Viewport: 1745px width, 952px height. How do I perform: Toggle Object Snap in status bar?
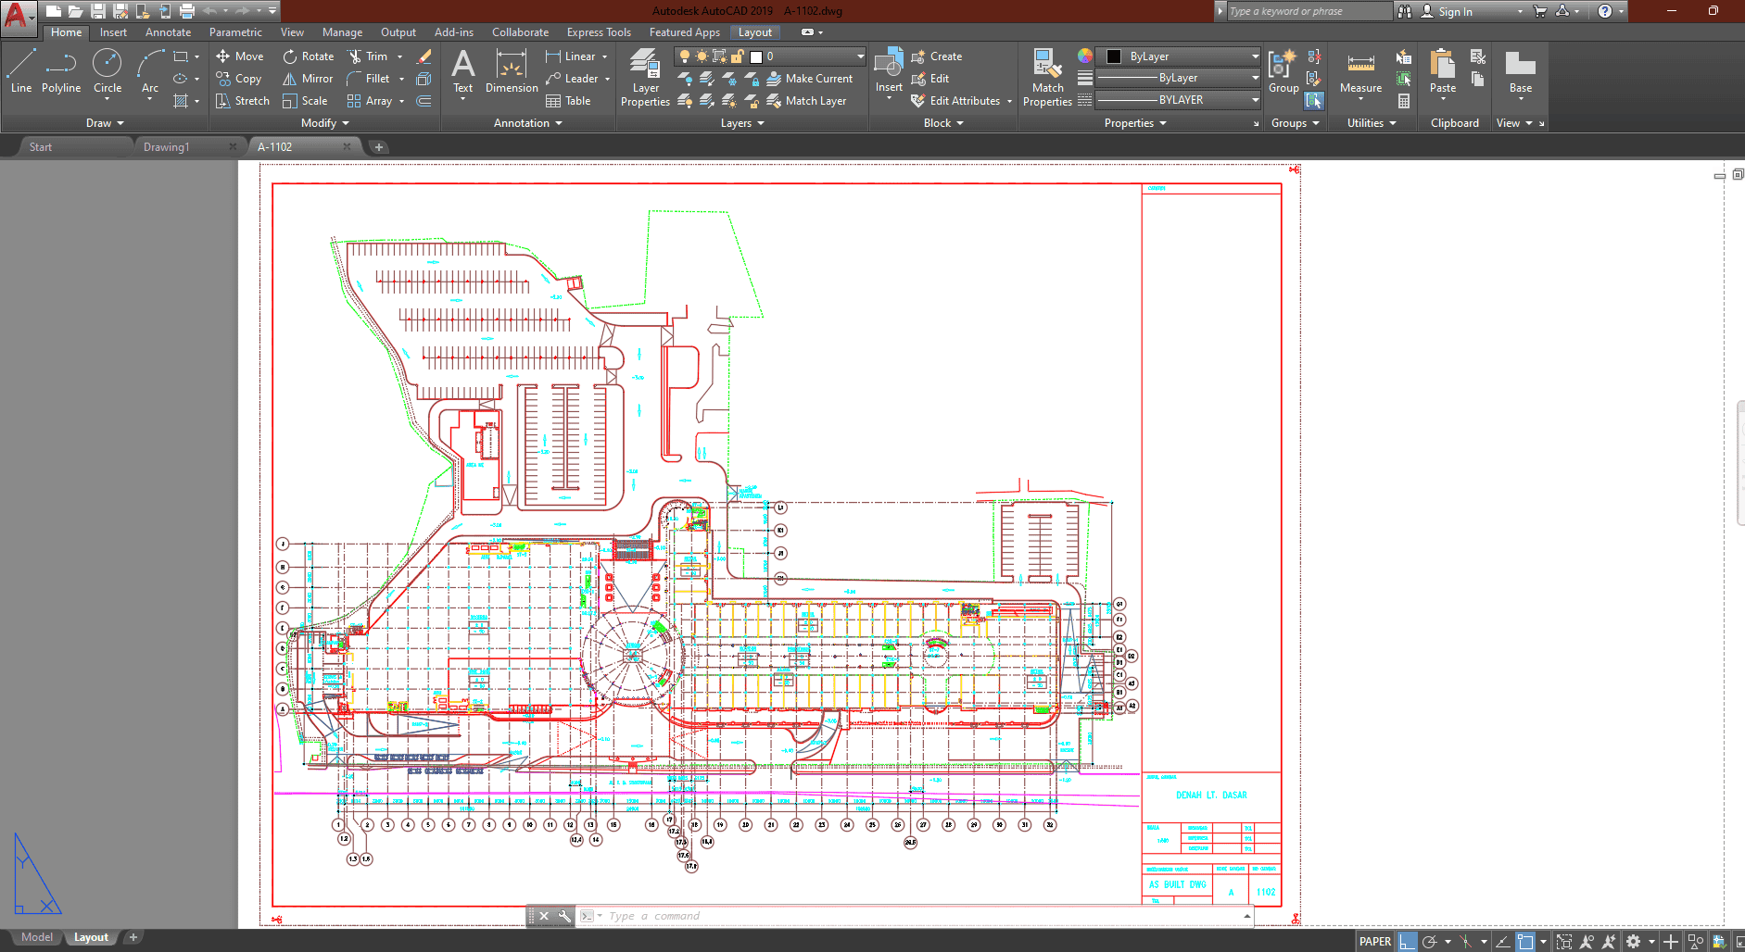[1525, 942]
